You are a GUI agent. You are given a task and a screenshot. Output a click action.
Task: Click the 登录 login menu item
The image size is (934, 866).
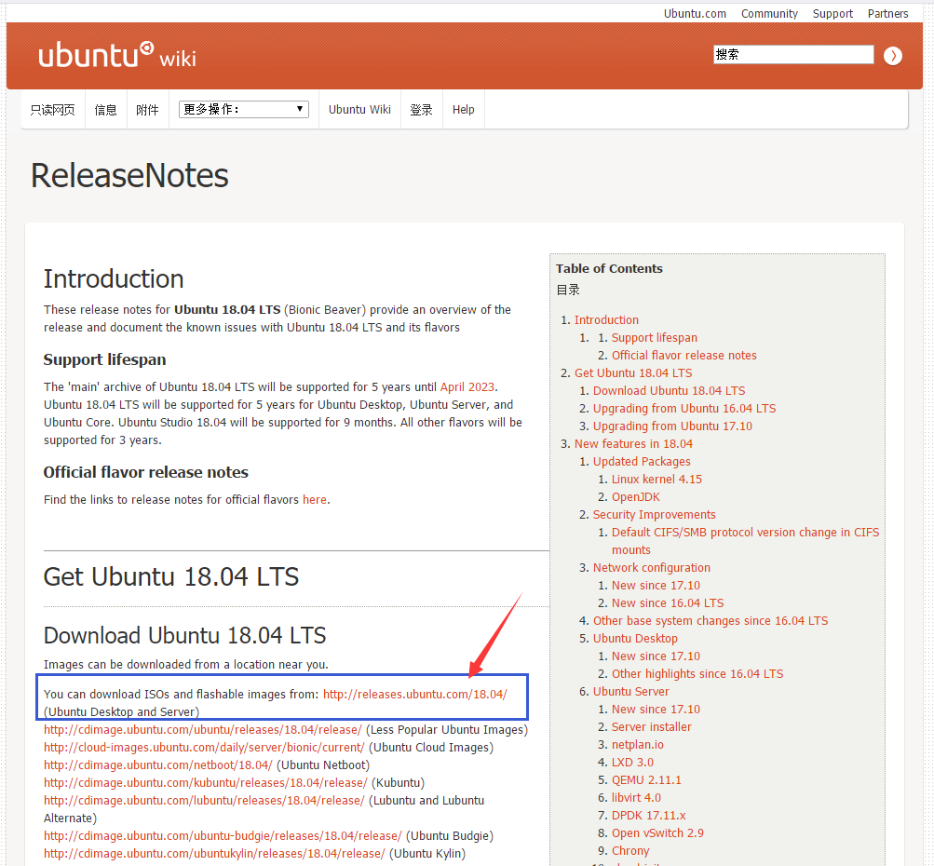pyautogui.click(x=421, y=110)
